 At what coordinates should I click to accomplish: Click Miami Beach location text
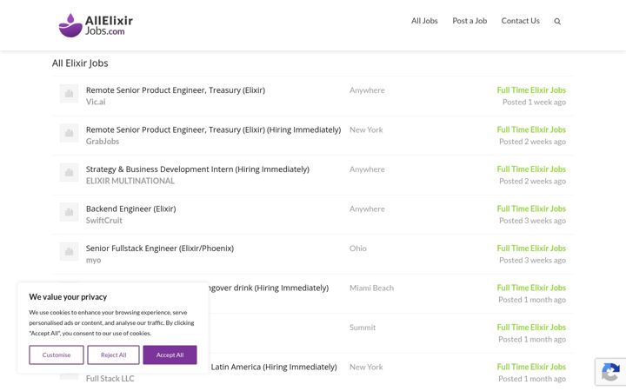point(371,288)
